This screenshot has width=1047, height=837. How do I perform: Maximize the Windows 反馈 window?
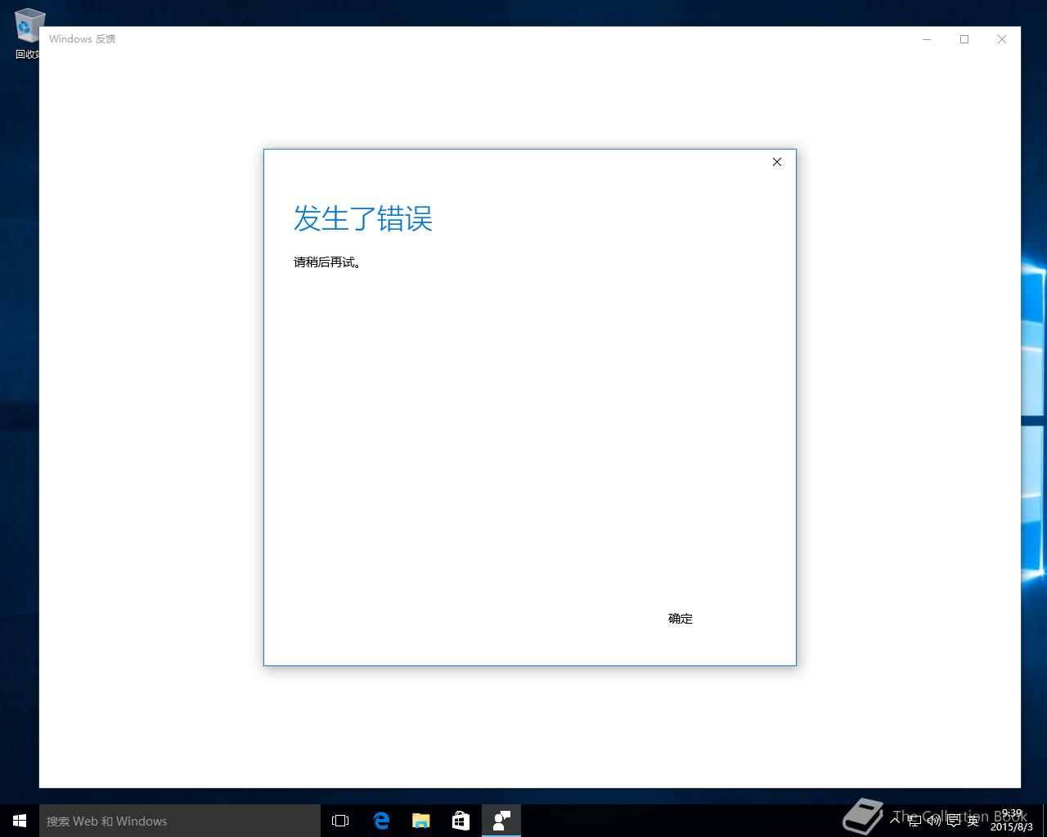964,39
